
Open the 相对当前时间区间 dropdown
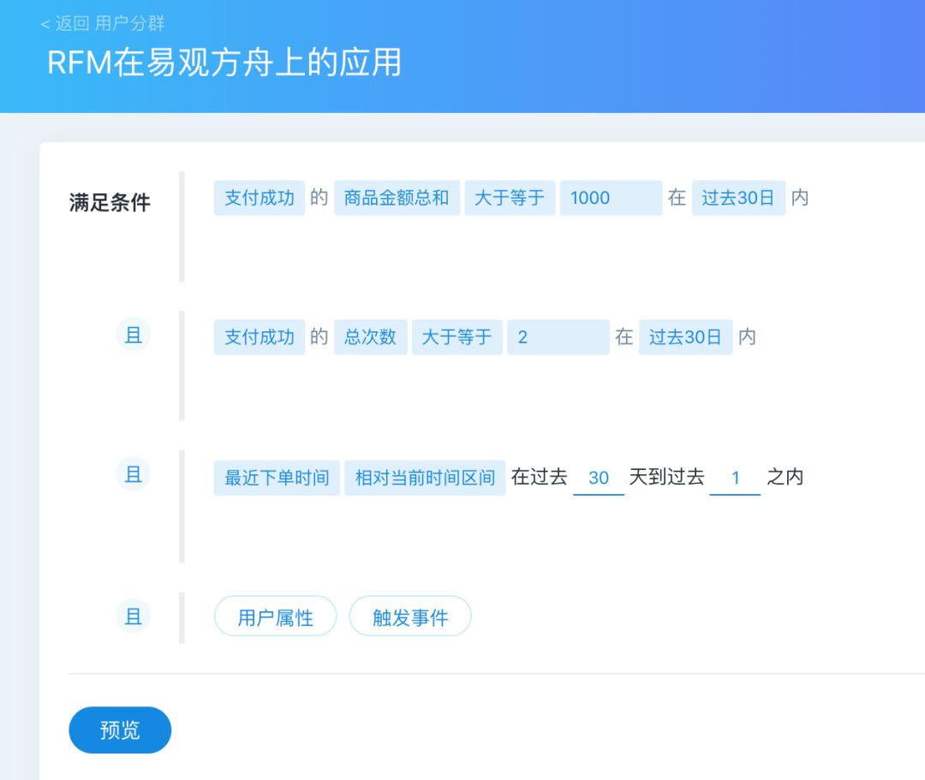click(x=425, y=478)
